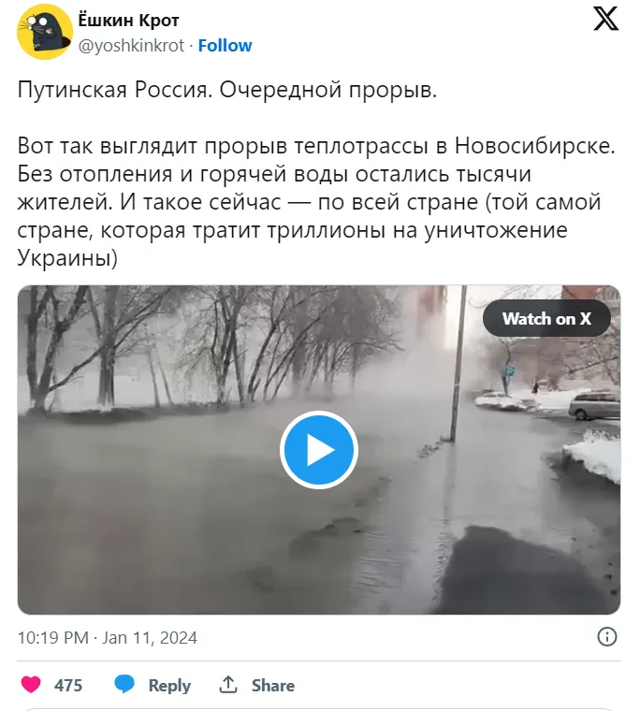Play the embedded video
The image size is (640, 711).
coord(319,450)
